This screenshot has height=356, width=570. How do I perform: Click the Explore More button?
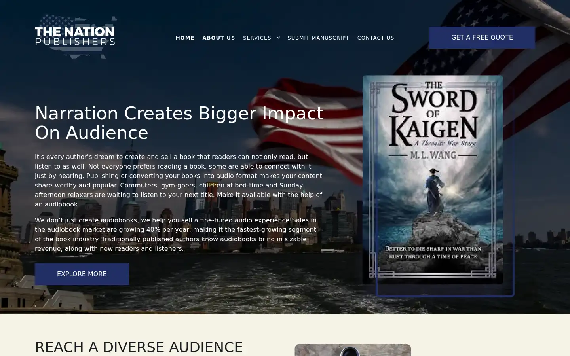pos(82,274)
